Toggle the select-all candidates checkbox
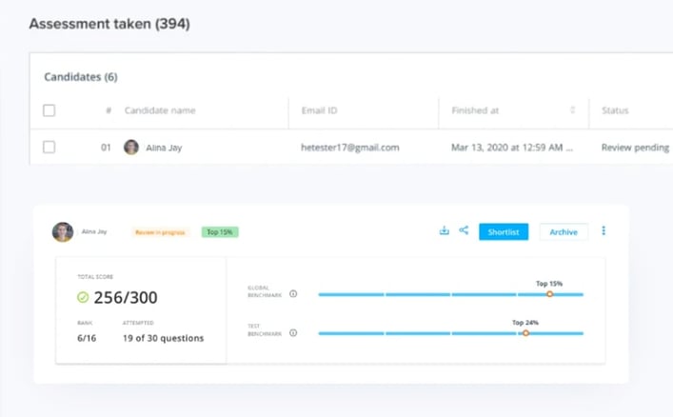Screen dimensions: 673x417 (x=49, y=110)
